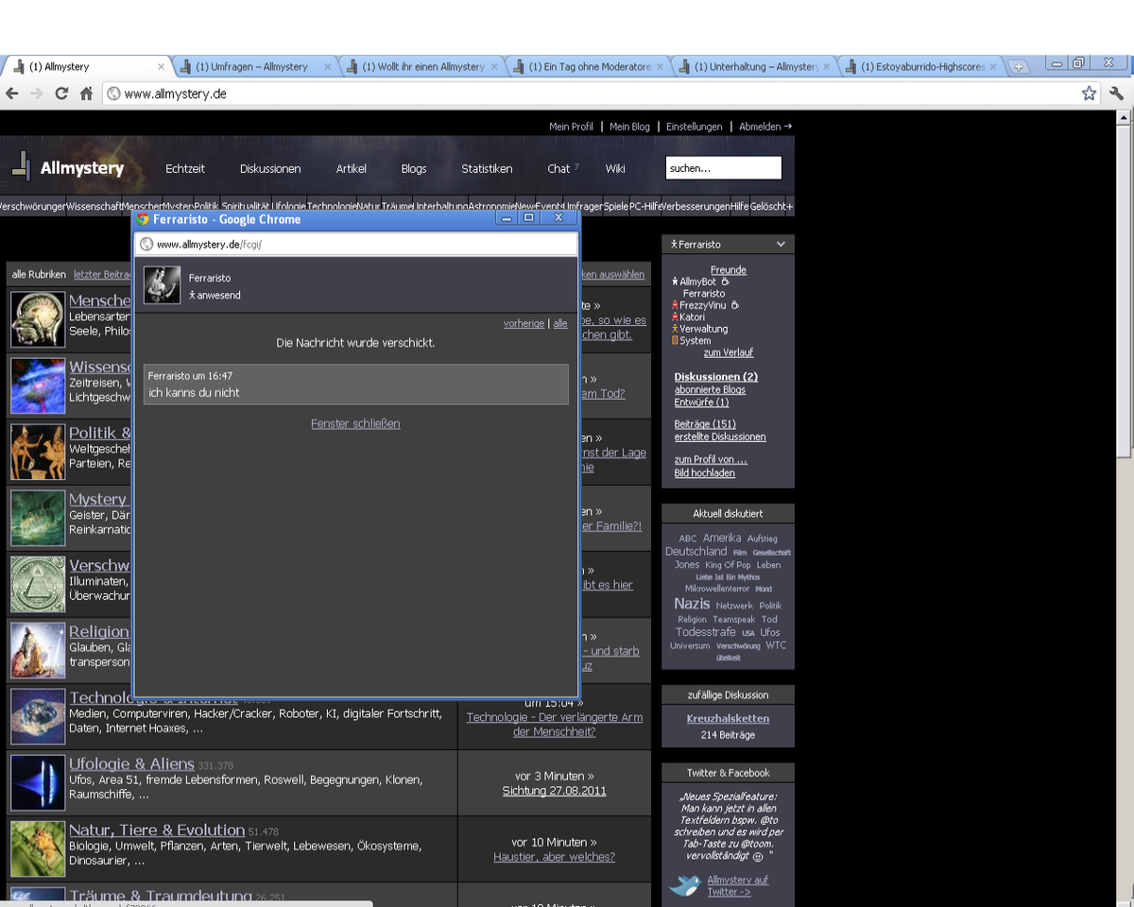Click the Natur, Tiere & Evolution insect thumbnail

coord(38,848)
